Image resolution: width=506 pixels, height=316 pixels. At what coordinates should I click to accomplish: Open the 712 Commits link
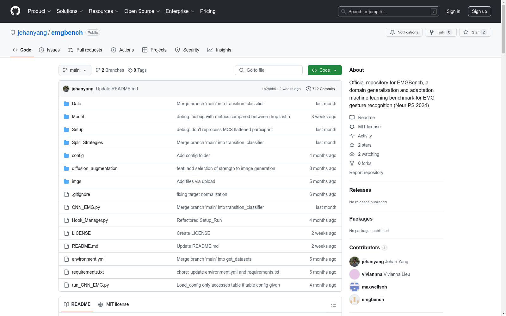pyautogui.click(x=320, y=89)
